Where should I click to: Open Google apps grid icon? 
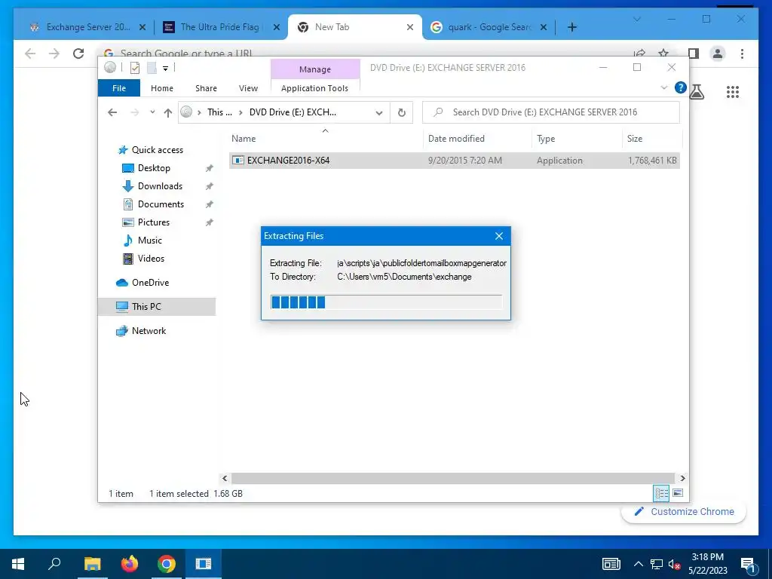click(x=733, y=91)
